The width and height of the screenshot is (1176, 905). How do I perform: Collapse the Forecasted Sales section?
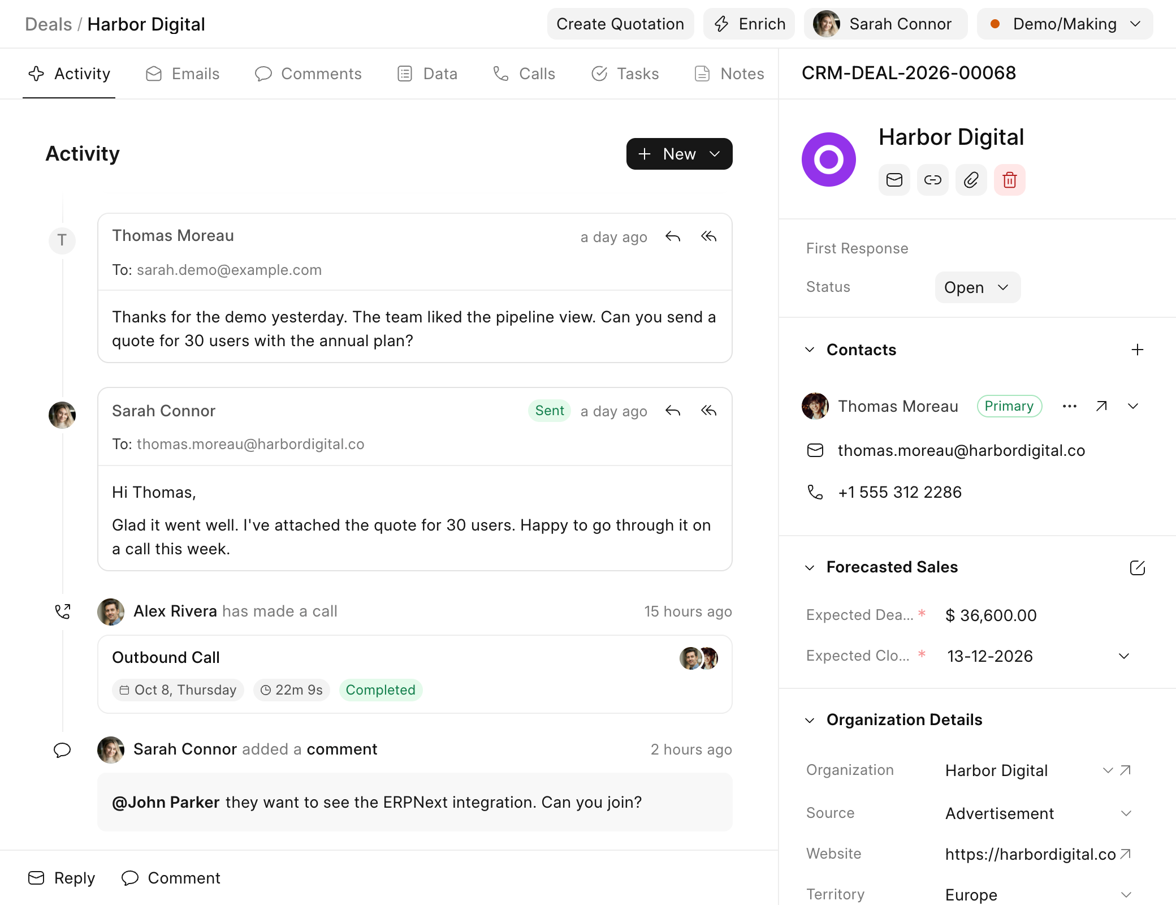coord(810,567)
